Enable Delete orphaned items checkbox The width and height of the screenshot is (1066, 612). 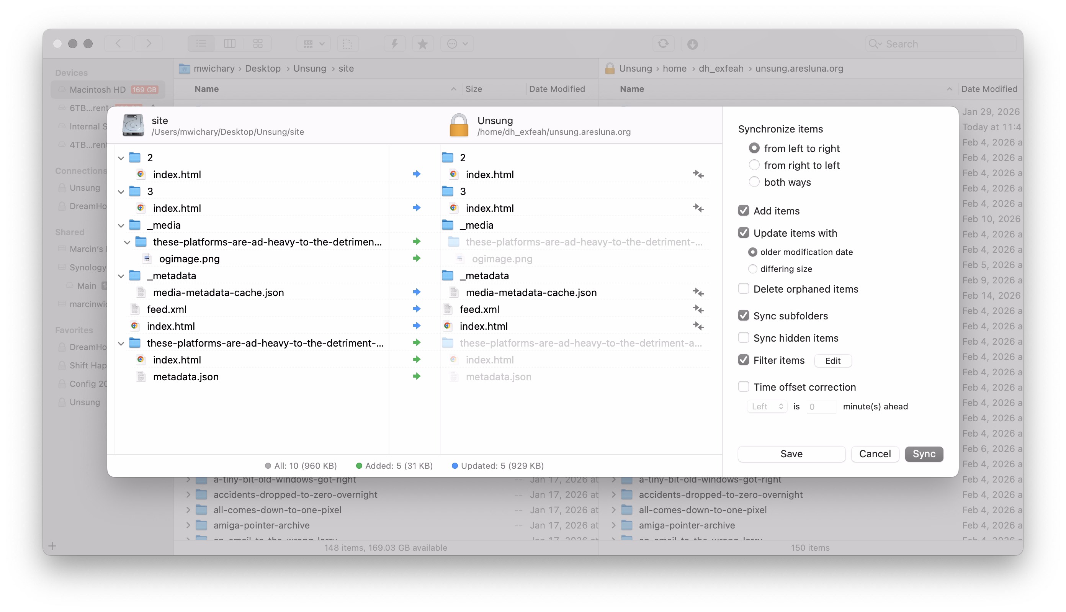[743, 289]
